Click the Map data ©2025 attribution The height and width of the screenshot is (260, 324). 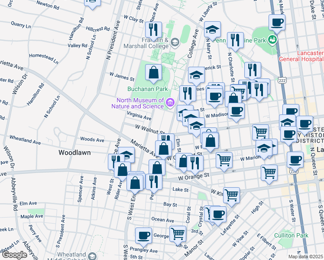[306, 257]
